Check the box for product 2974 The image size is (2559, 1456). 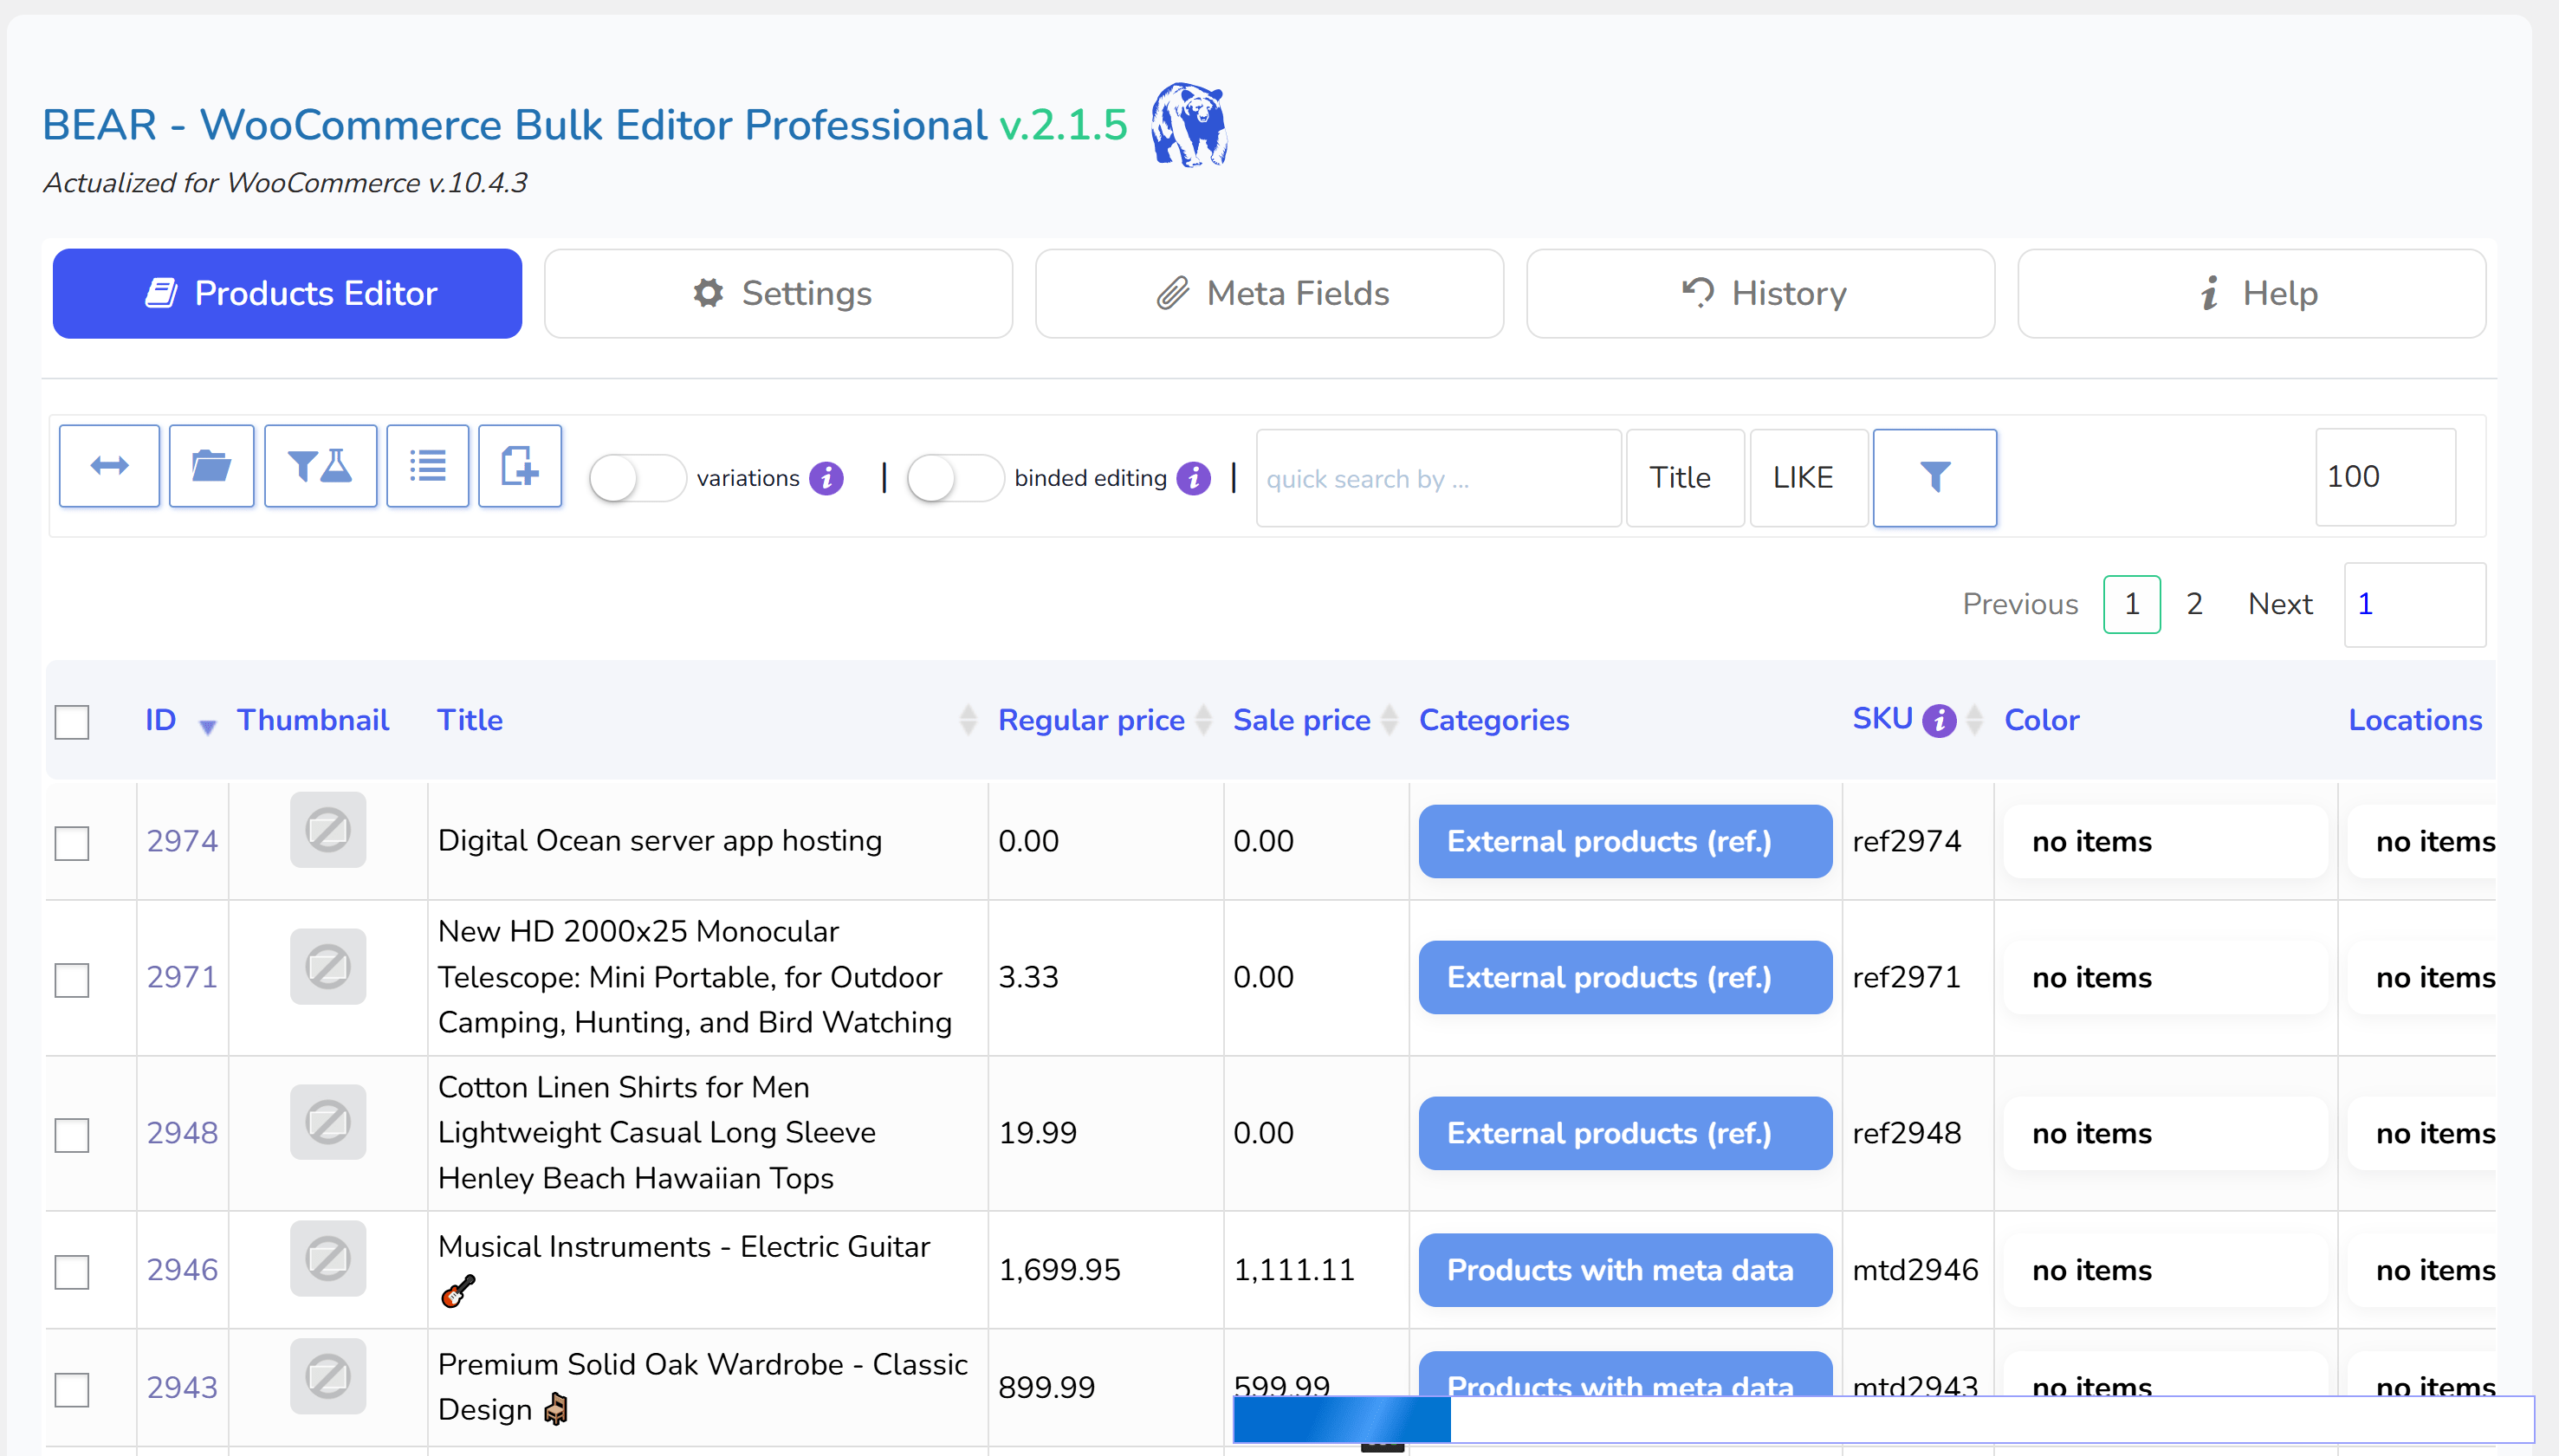tap(72, 842)
